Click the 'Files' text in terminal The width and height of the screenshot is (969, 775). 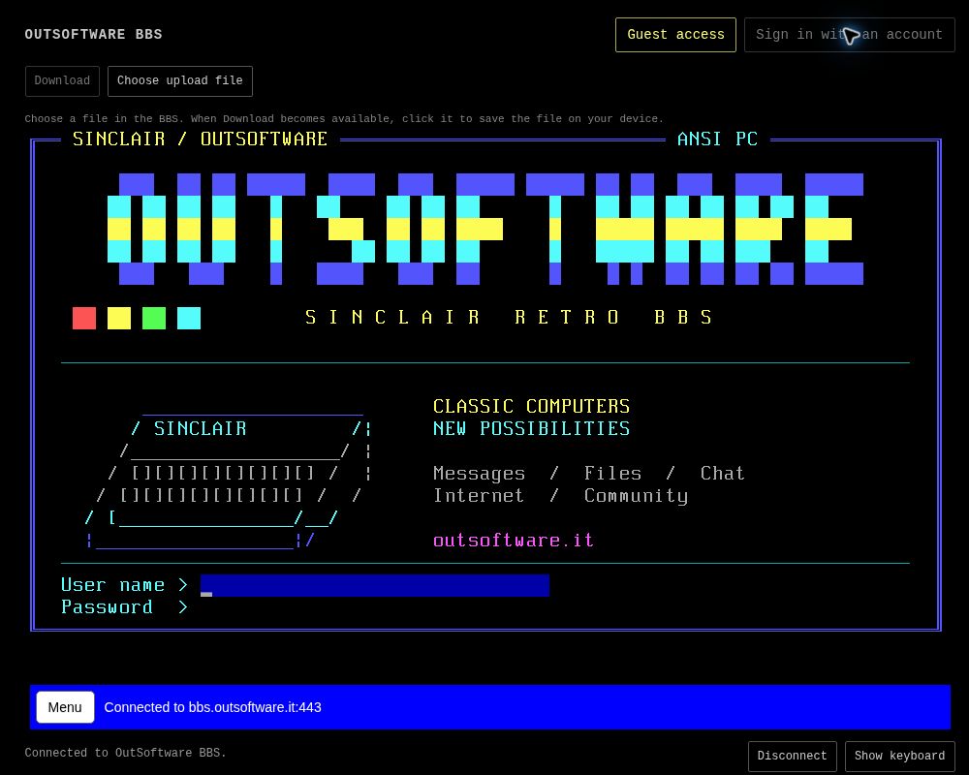pyautogui.click(x=613, y=474)
